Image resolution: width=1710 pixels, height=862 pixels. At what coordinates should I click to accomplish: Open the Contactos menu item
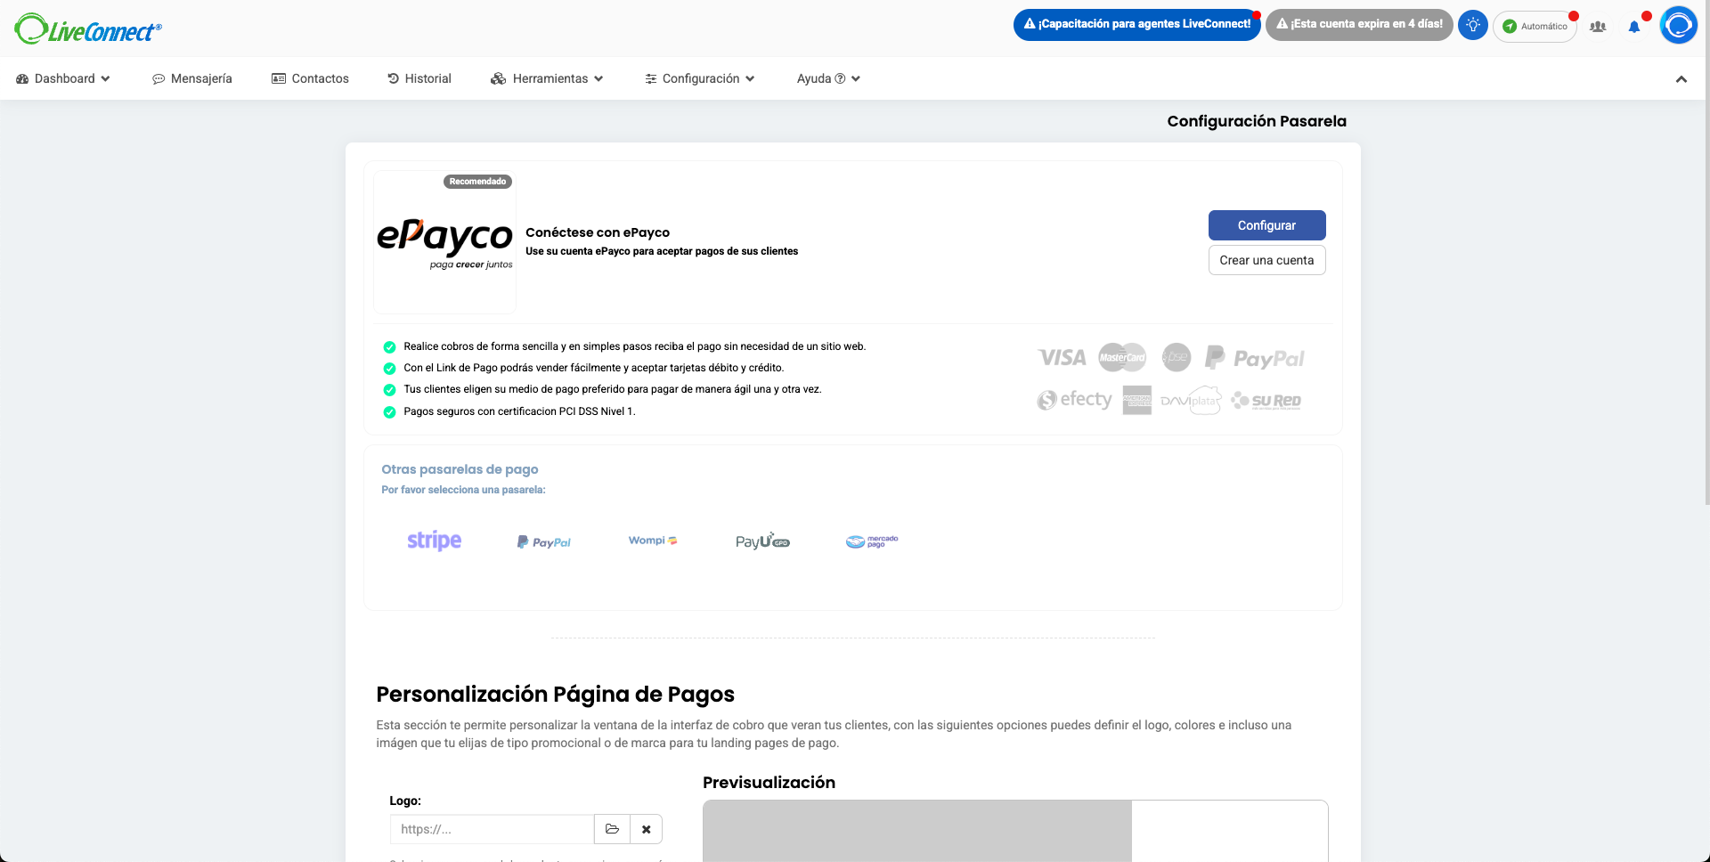click(x=310, y=78)
